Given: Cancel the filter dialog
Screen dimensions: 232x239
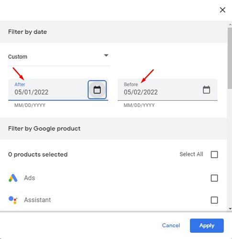Looking at the screenshot, I should [171, 226].
